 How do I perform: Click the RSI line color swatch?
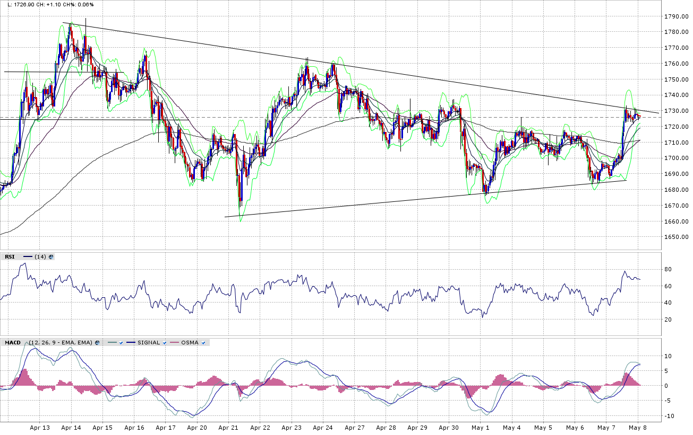28,257
